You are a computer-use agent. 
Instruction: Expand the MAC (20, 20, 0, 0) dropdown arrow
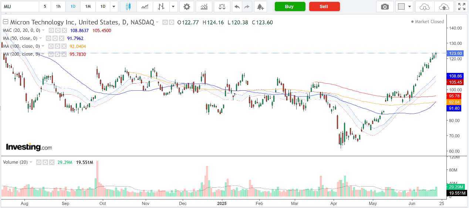[44, 30]
